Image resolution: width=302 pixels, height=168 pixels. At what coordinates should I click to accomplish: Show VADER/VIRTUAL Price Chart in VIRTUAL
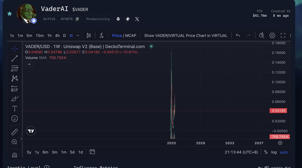186,36
